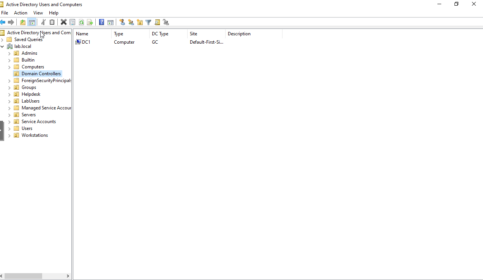Click the Back arrow toolbar button
The width and height of the screenshot is (483, 280).
[3, 22]
